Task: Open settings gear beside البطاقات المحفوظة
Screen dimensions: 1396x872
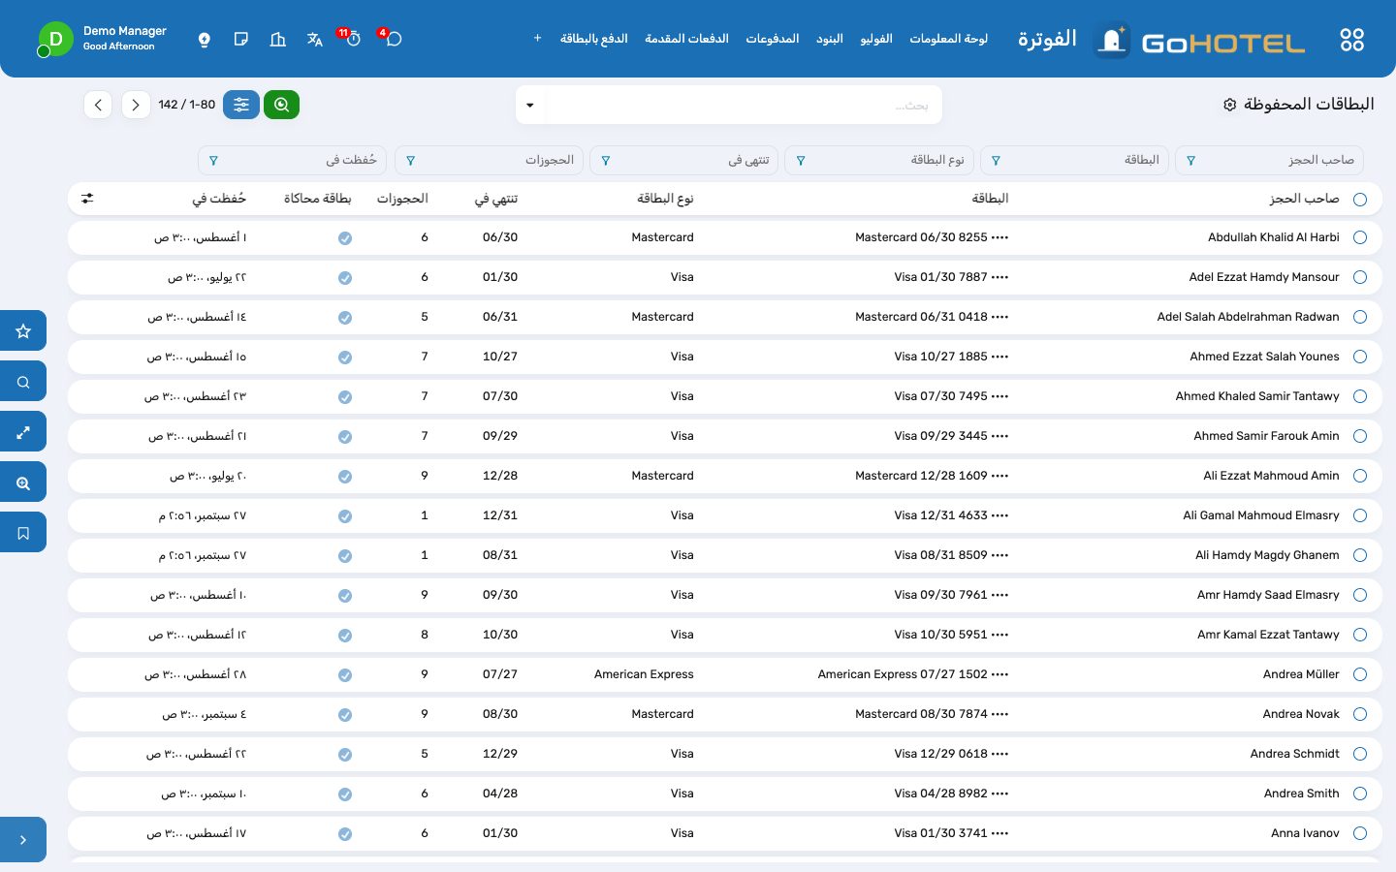Action: [x=1230, y=105]
